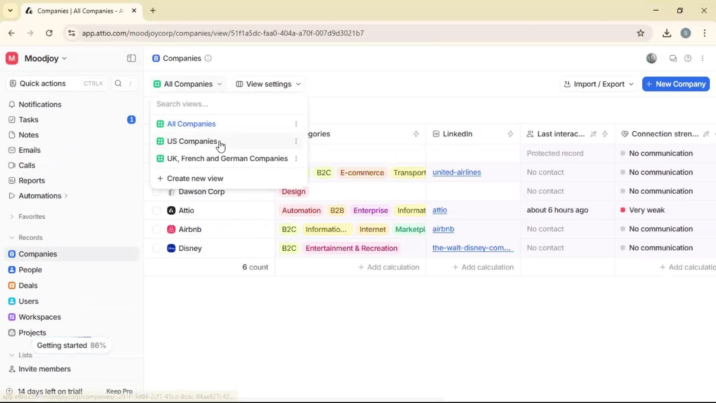Focus the Search views field

229,104
